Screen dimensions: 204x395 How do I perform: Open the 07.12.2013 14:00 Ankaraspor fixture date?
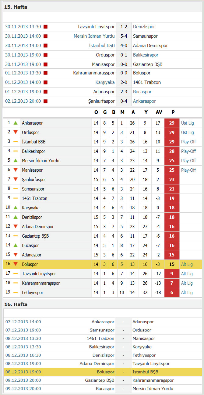[x=23, y=322]
